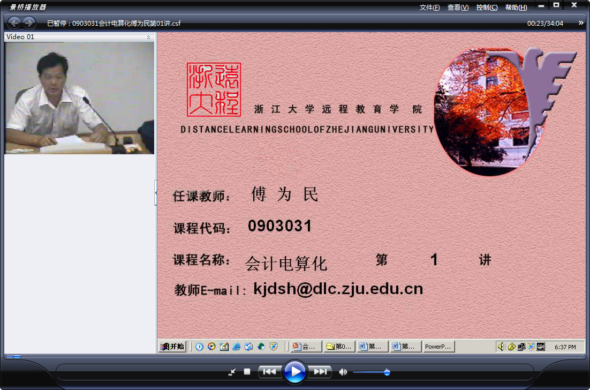This screenshot has width=590, height=390.
Task: Click the back navigation arrow button
Action: pyautogui.click(x=14, y=23)
